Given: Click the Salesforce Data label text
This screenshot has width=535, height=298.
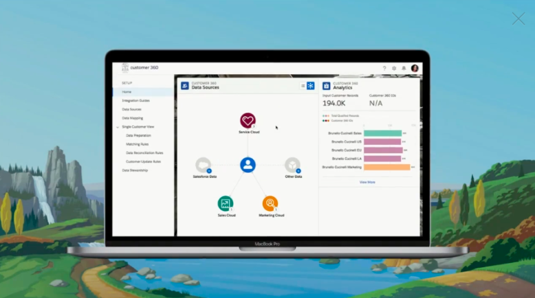Looking at the screenshot, I should click(205, 176).
